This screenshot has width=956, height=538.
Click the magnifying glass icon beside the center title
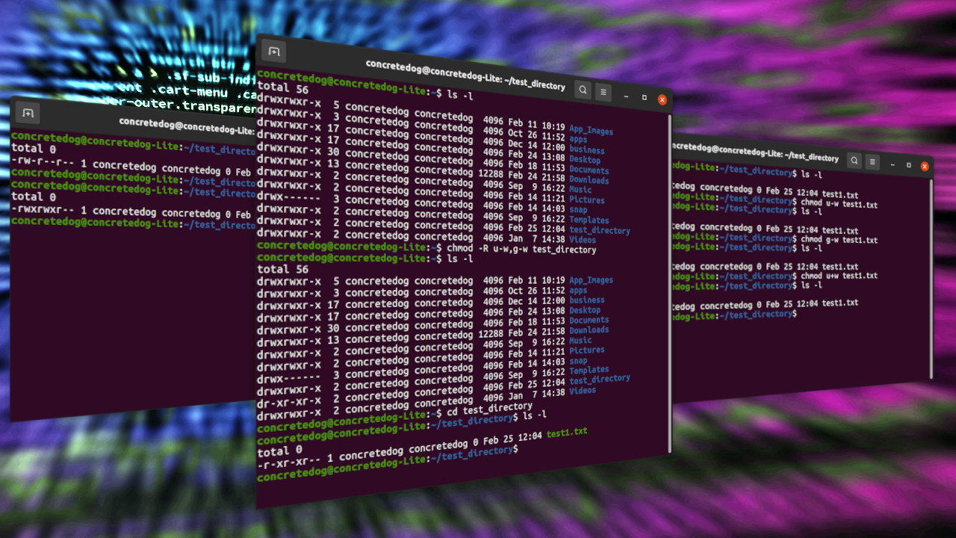(583, 89)
